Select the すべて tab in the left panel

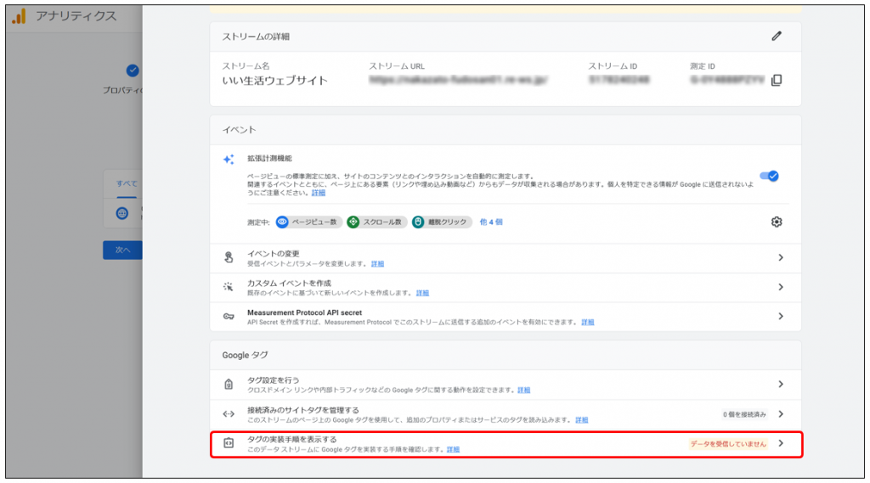click(x=126, y=183)
